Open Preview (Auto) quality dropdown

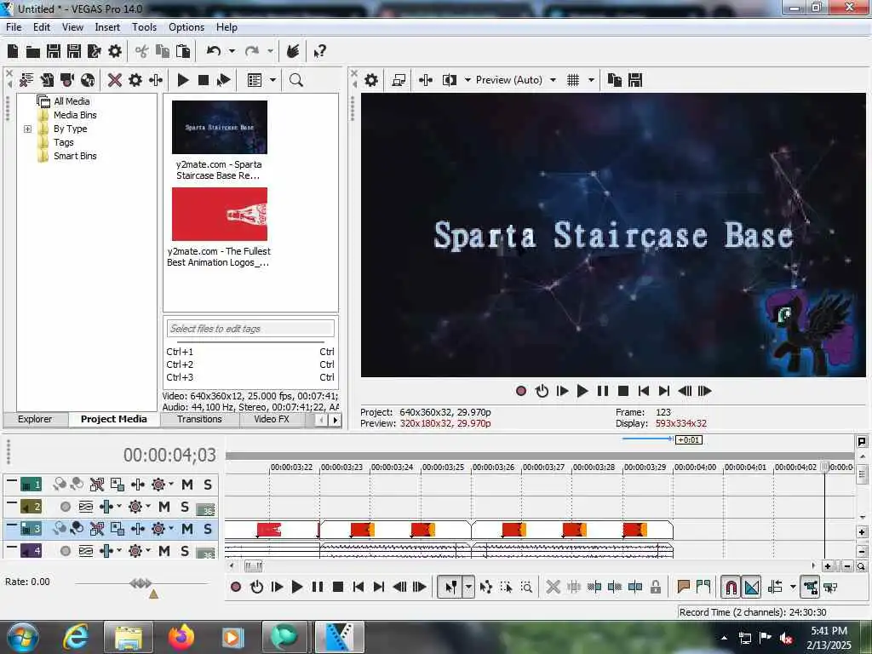tap(553, 80)
